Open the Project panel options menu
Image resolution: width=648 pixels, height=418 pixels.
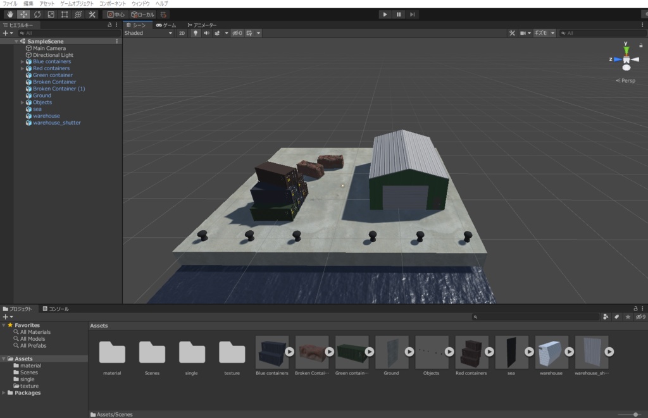[642, 309]
